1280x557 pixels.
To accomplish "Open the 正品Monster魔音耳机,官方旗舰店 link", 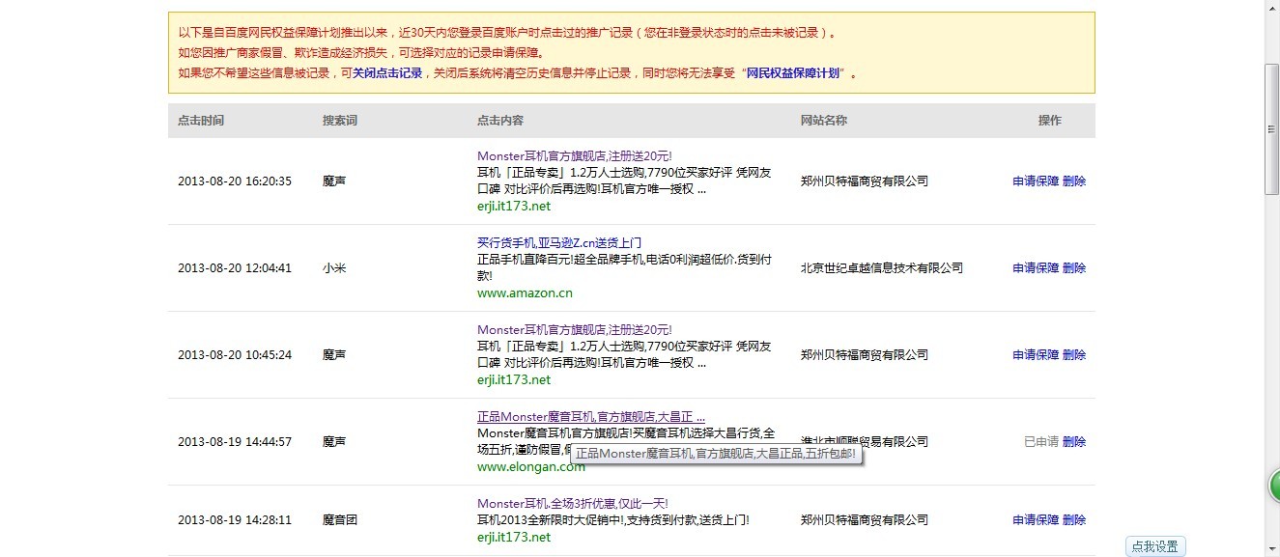I will click(591, 417).
